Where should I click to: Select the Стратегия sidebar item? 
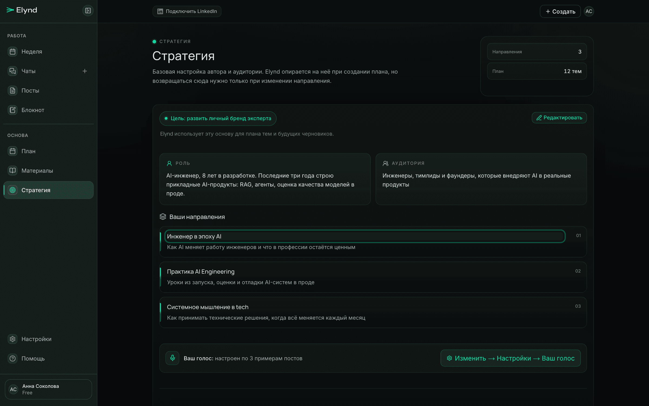tap(49, 190)
